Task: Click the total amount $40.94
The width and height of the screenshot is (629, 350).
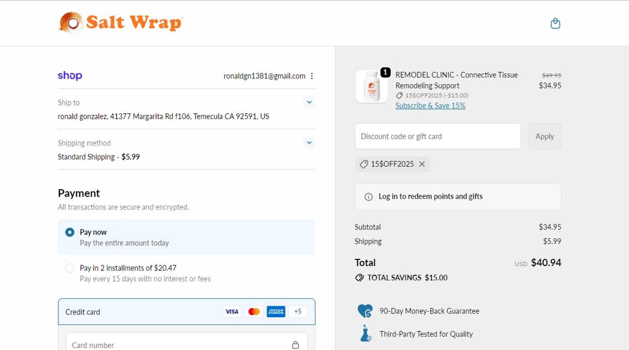Action: click(x=546, y=263)
